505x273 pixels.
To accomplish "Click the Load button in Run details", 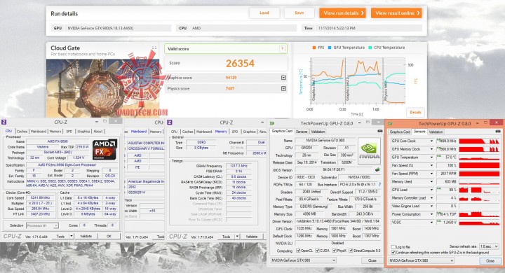I will coord(264,13).
